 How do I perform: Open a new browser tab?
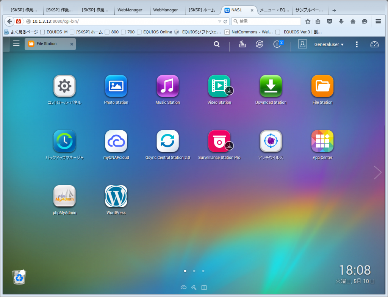click(x=334, y=10)
